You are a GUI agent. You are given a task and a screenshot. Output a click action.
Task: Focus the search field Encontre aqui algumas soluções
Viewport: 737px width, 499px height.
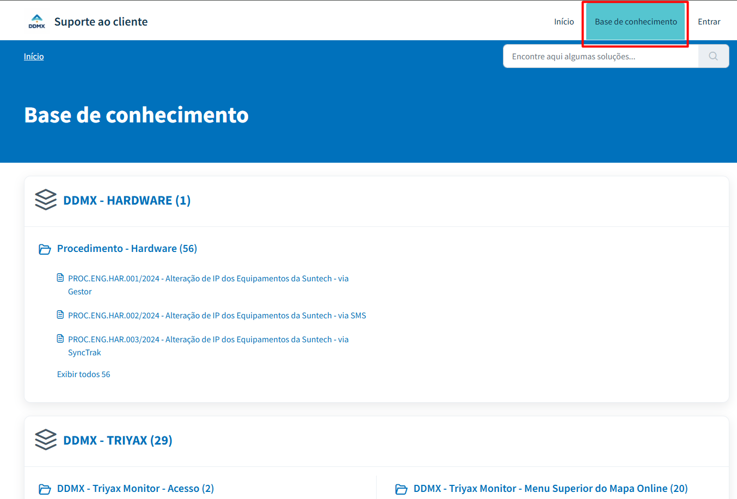[601, 56]
